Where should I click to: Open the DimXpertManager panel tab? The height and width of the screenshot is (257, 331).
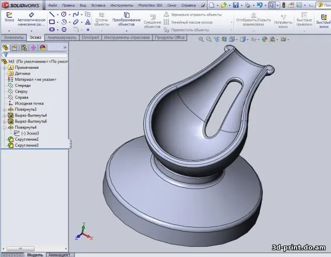[33, 48]
